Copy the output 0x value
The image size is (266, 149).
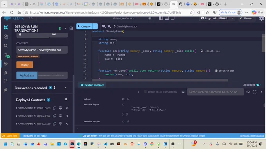(128, 99)
